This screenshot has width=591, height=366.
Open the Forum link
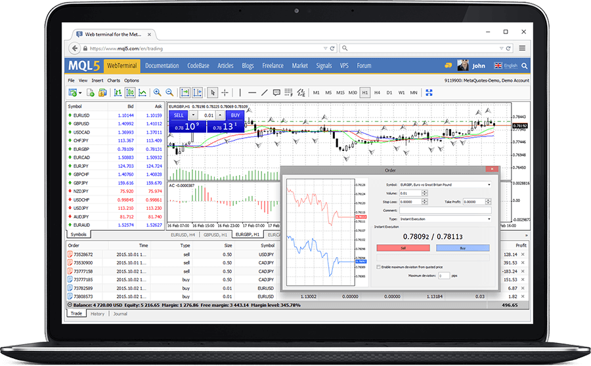364,66
